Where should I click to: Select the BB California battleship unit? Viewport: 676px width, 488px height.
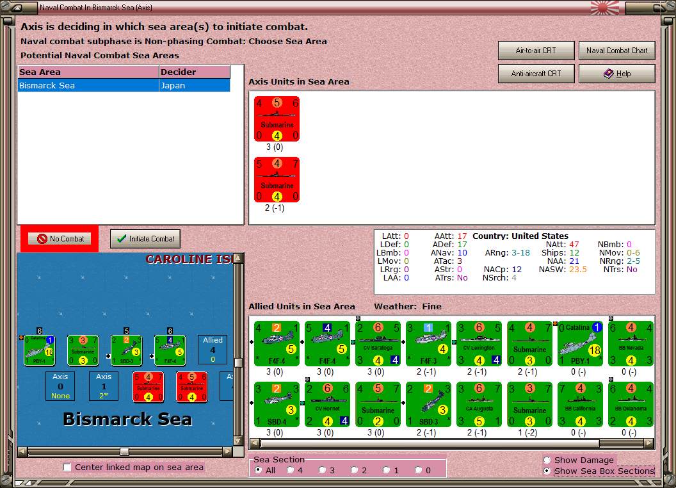coord(580,404)
